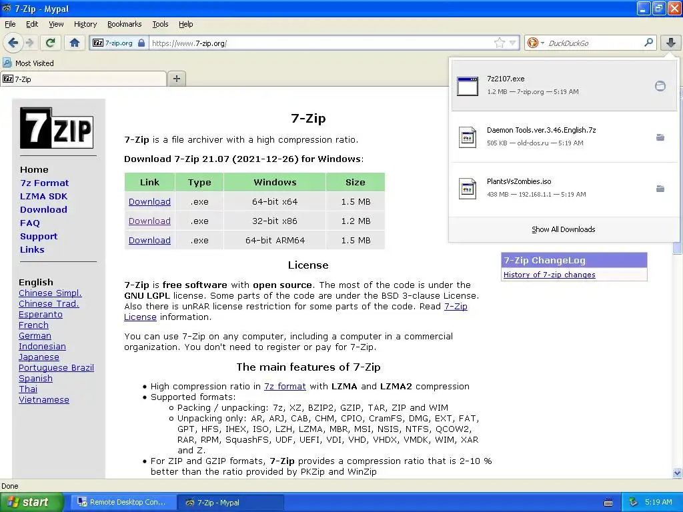Image resolution: width=683 pixels, height=512 pixels.
Task: Open the address bar history dropdown arrow
Action: tap(513, 43)
